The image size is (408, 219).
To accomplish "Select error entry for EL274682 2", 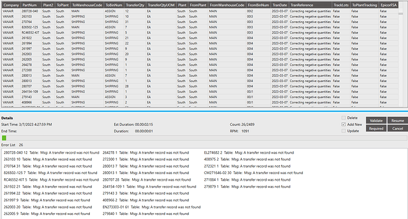I will [249, 152].
